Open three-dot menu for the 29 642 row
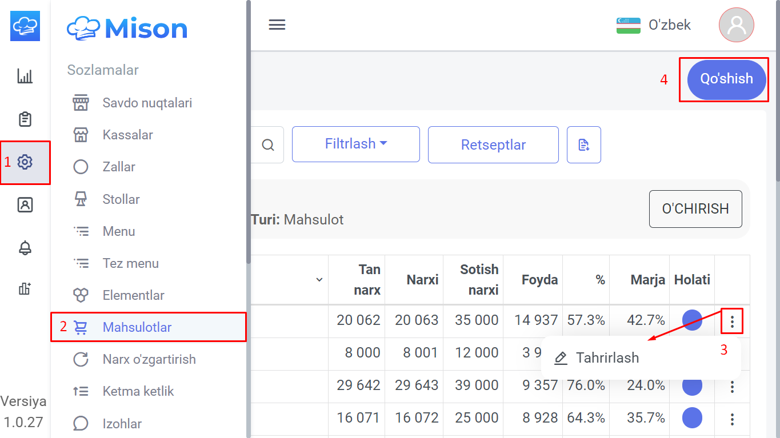The width and height of the screenshot is (780, 438). [732, 387]
